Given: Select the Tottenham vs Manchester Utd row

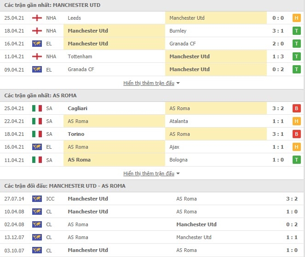Looking at the screenshot, I should pos(152,56).
